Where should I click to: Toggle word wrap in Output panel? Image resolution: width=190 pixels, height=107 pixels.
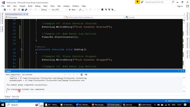(x=86, y=75)
